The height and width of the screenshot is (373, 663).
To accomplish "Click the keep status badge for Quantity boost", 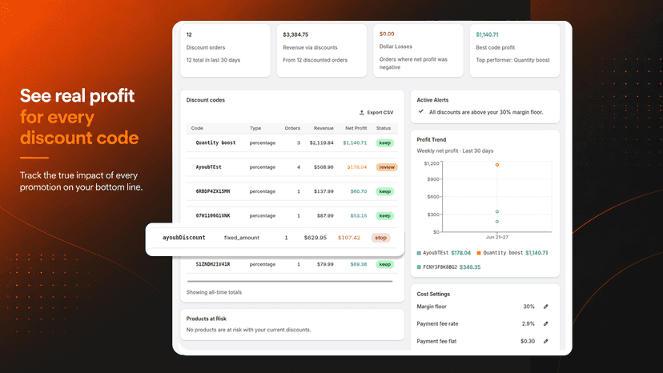I will point(385,143).
